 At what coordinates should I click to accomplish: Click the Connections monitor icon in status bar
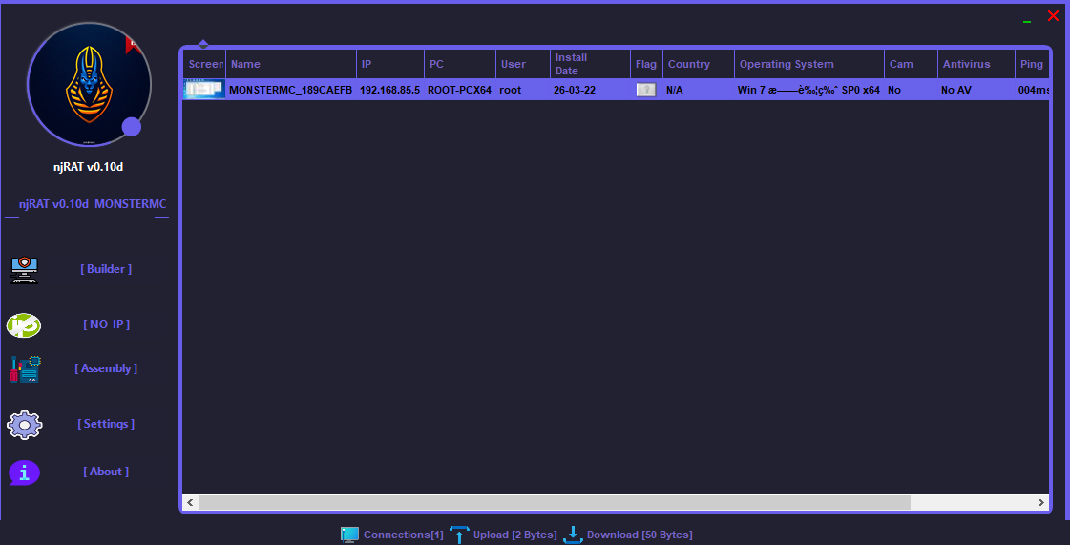(x=349, y=535)
